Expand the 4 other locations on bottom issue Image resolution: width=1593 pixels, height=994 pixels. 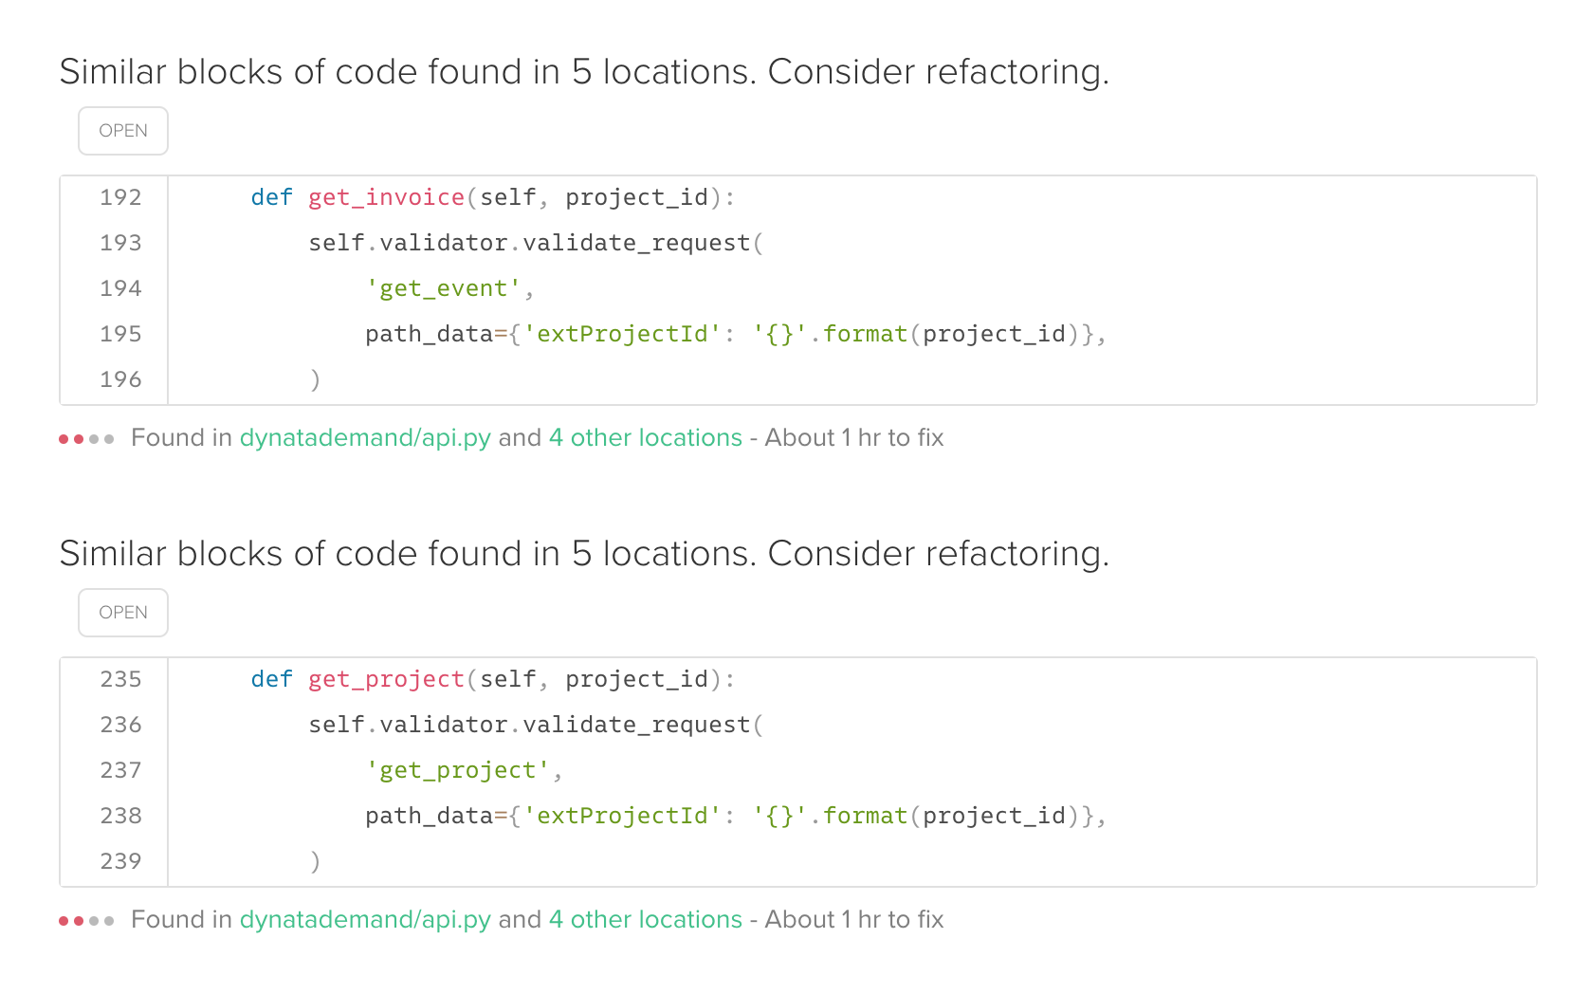coord(646,920)
